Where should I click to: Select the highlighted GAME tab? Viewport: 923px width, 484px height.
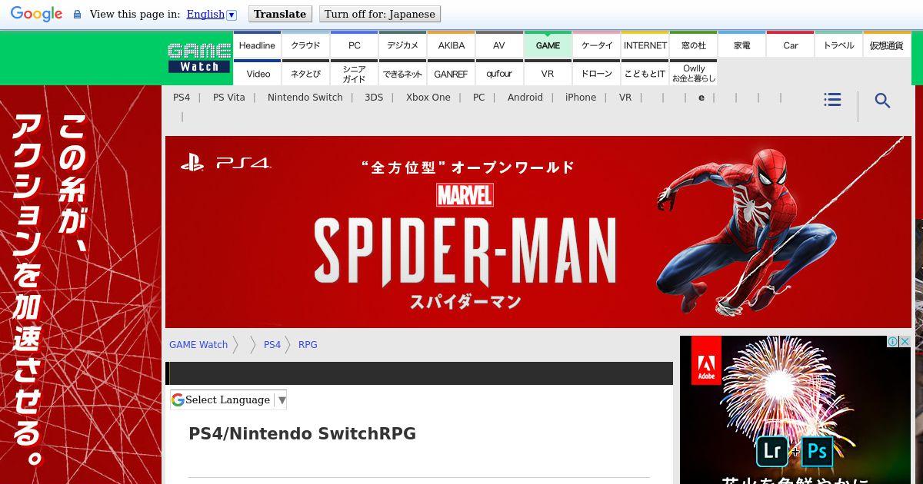(x=548, y=45)
